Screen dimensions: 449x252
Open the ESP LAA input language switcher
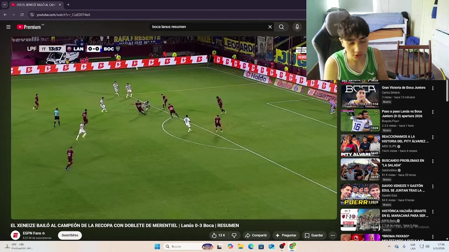click(x=413, y=247)
